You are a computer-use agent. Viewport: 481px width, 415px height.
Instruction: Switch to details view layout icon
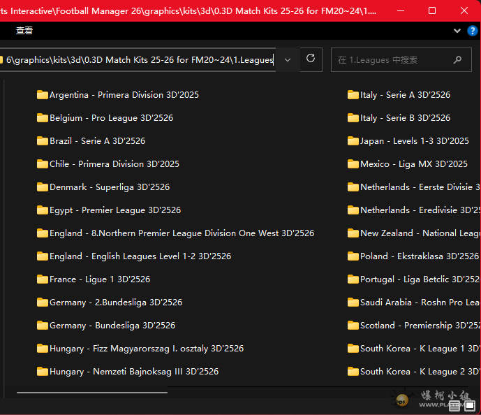454,405
